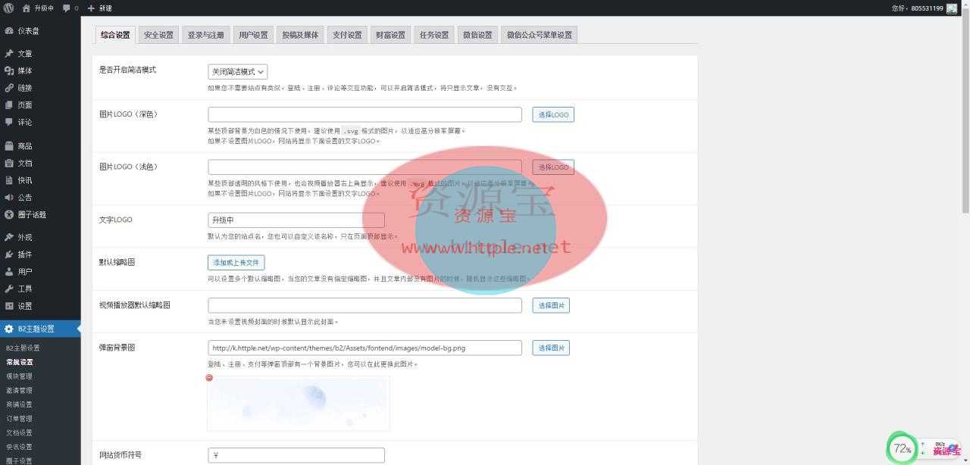The height and width of the screenshot is (465, 970).
Task: Open 快讯设置 submenu item
Action: 20,447
